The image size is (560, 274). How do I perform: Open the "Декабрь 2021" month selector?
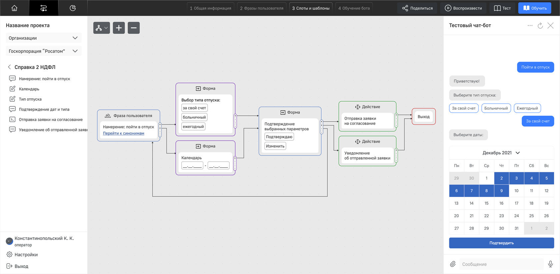click(x=501, y=153)
